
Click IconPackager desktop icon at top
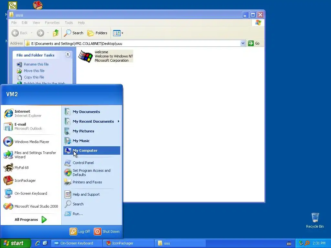click(38, 5)
